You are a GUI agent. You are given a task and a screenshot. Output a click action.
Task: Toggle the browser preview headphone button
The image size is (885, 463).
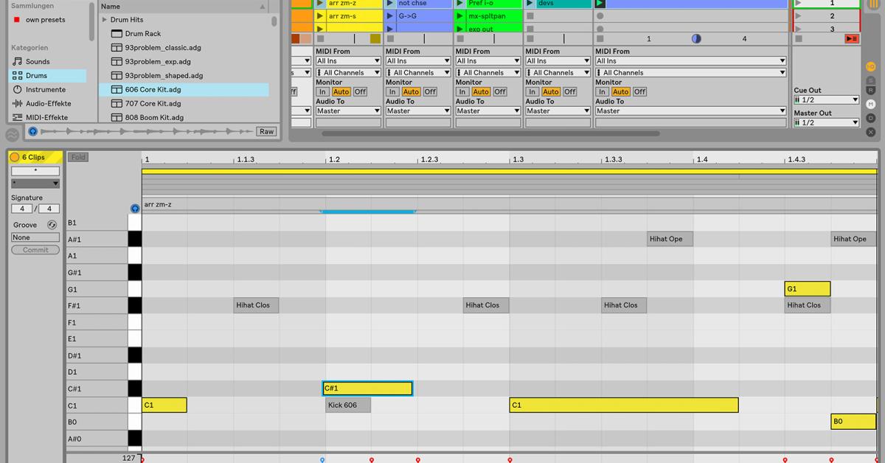pyautogui.click(x=32, y=131)
